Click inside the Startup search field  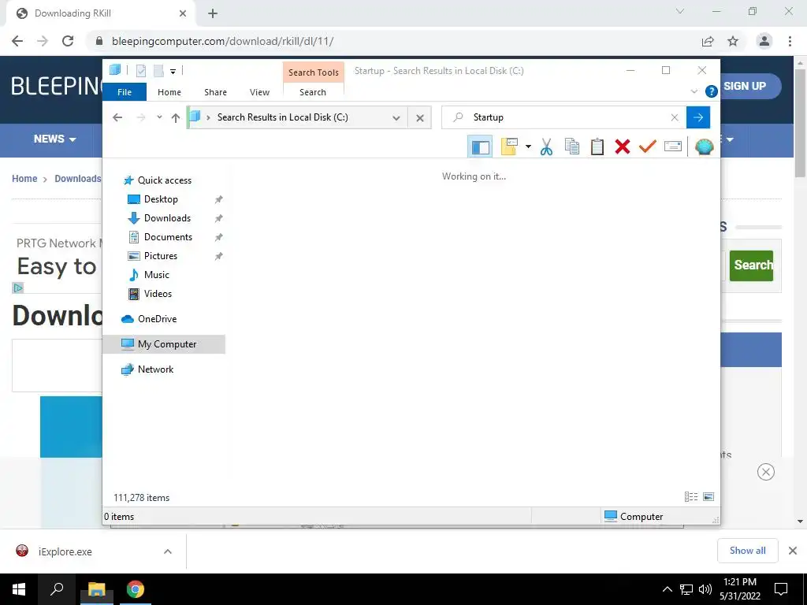click(x=564, y=117)
